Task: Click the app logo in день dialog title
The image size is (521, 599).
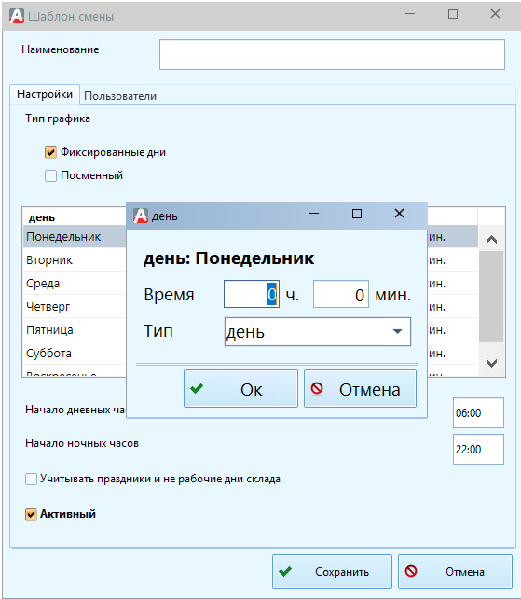Action: 141,216
